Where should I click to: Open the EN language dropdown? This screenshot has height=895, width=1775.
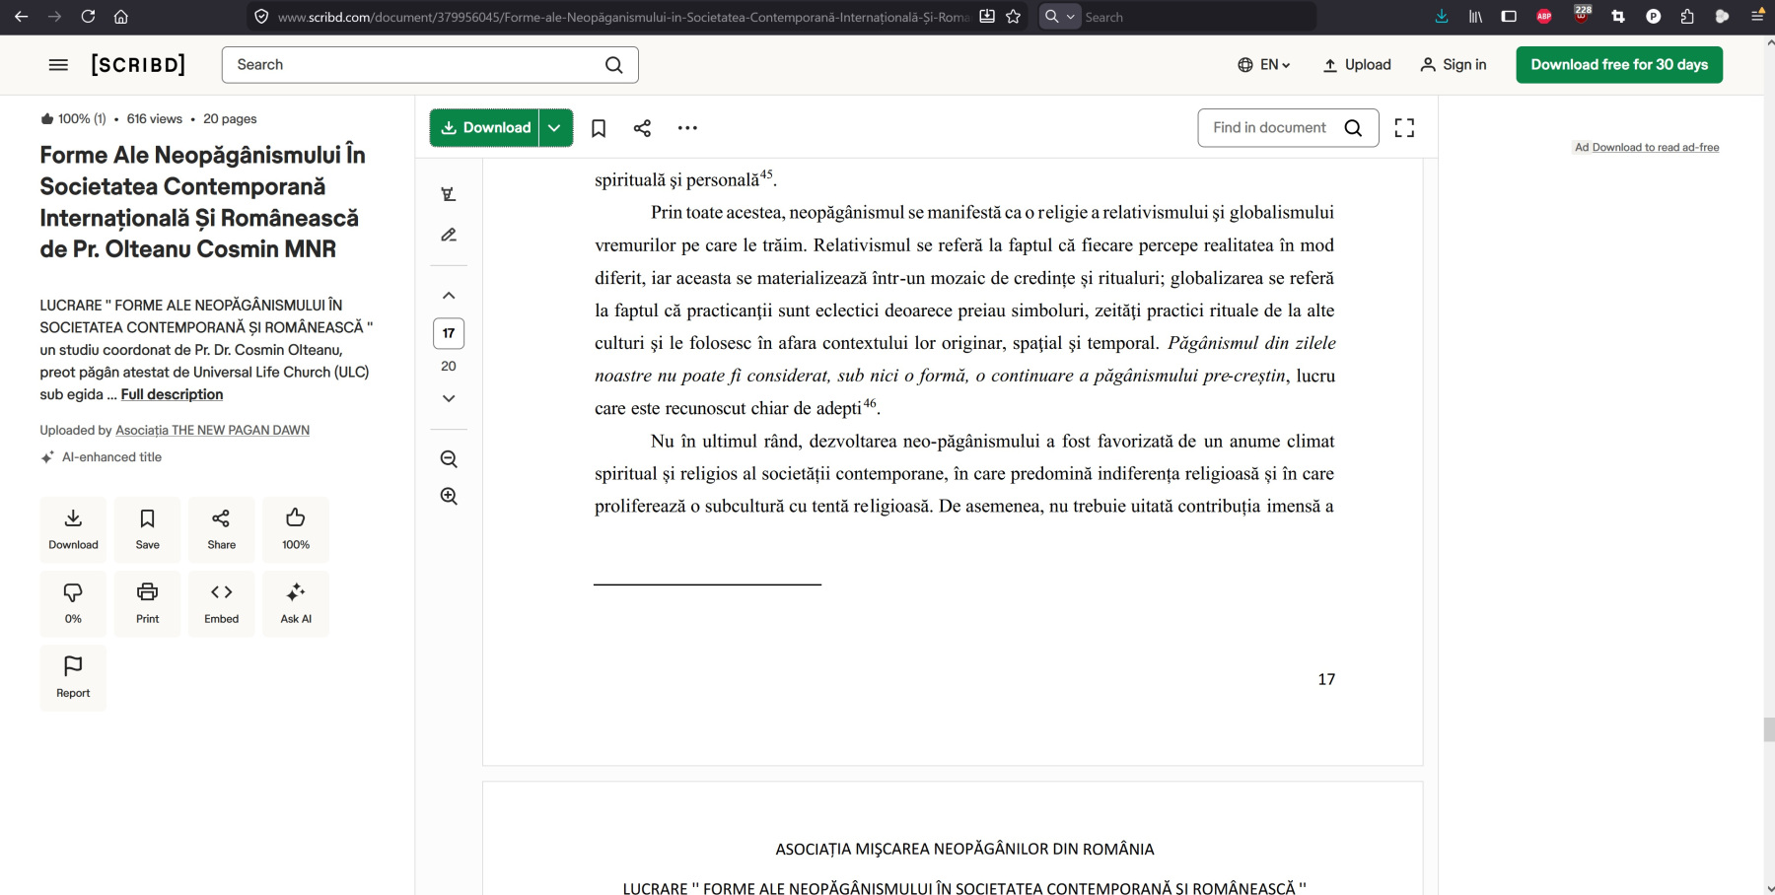(1264, 65)
